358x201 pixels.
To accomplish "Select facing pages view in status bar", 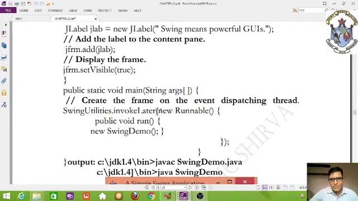I will point(271,188).
